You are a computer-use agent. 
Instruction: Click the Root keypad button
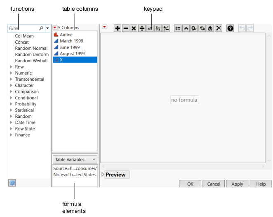tap(158, 28)
